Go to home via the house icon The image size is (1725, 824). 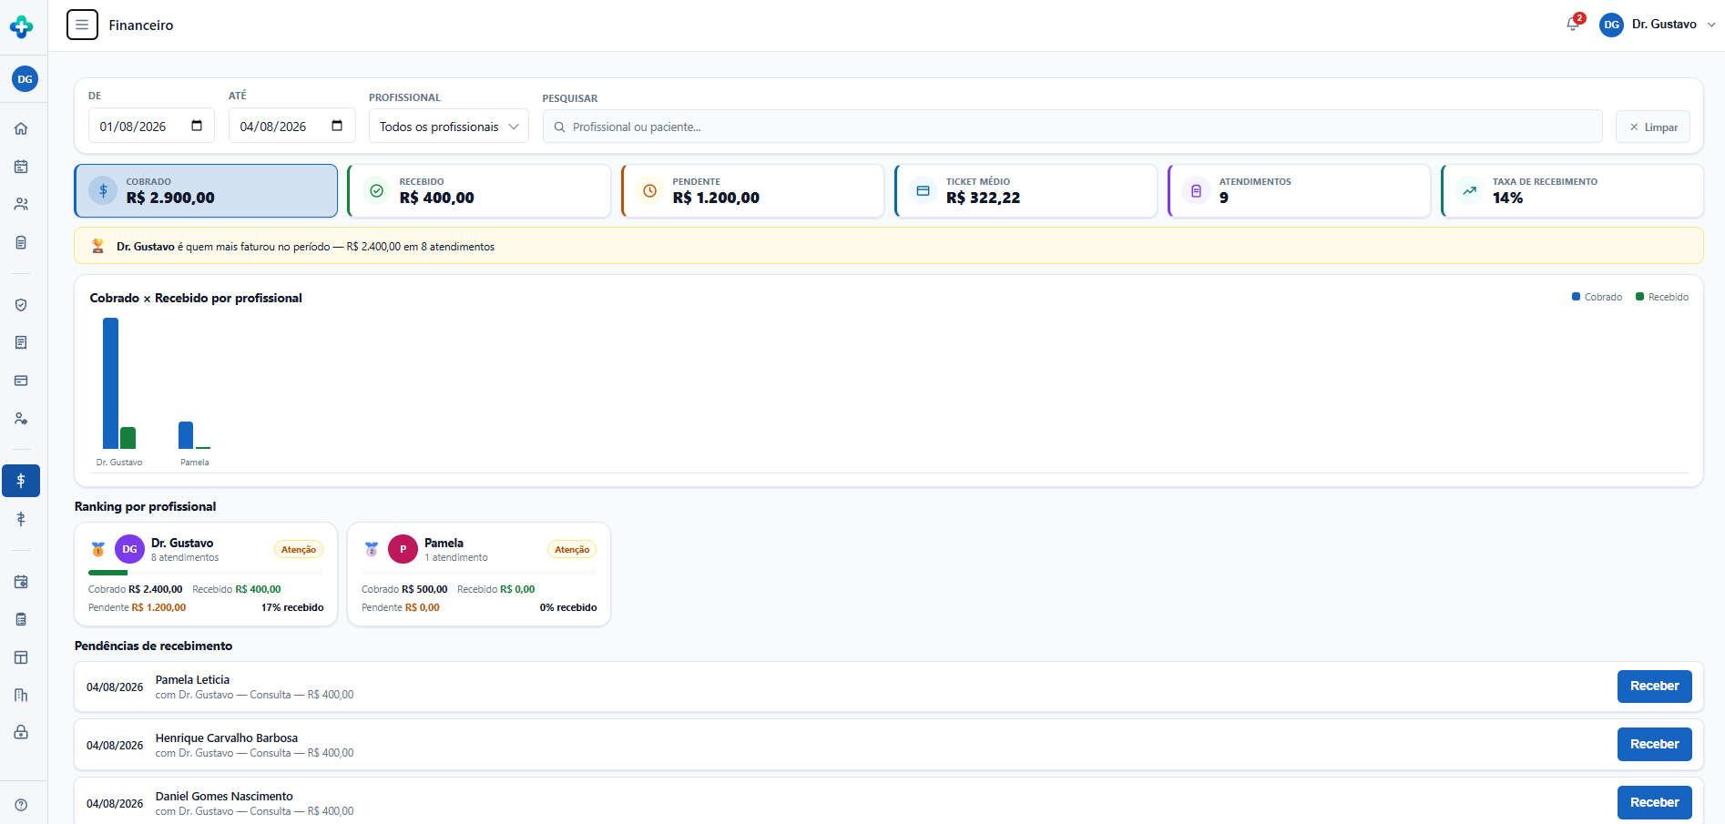[x=21, y=128]
